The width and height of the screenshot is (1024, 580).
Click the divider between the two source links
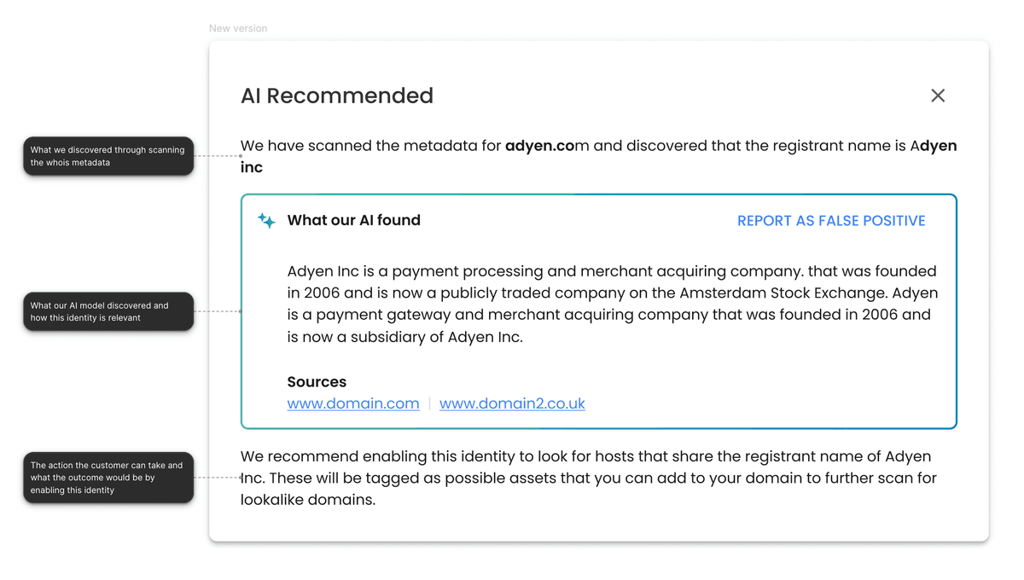tap(430, 403)
